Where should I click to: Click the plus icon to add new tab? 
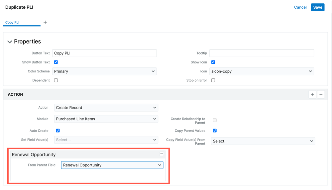pyautogui.click(x=45, y=22)
